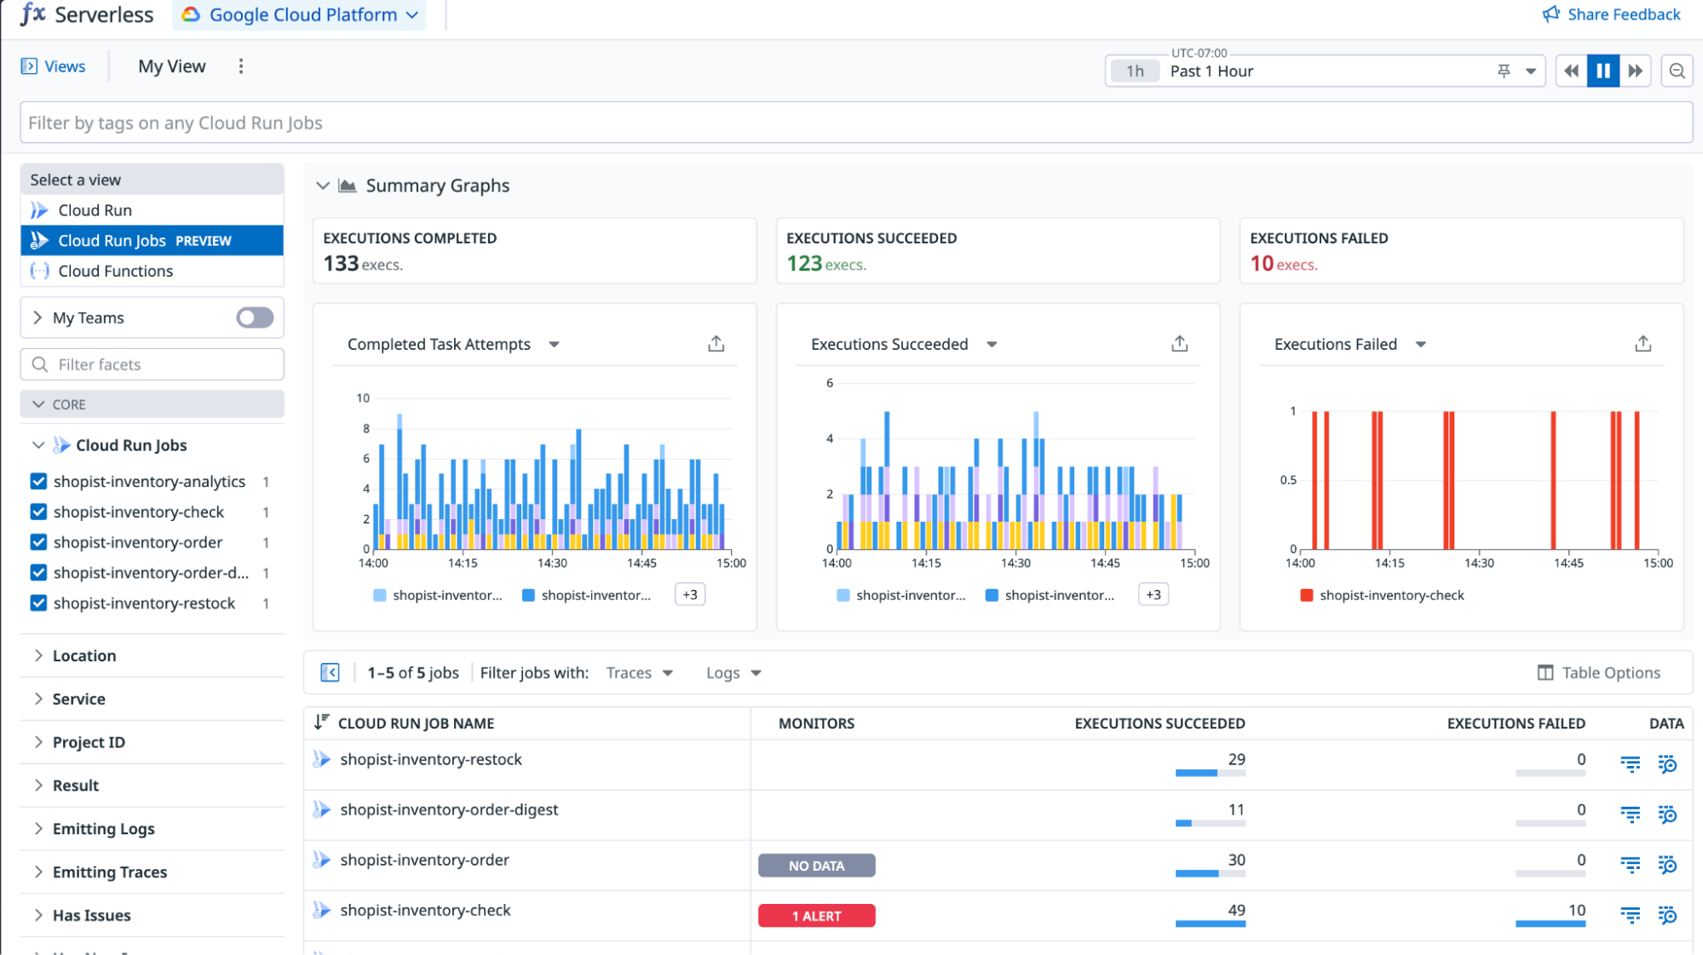Export the Executions Succeeded graph

(1180, 344)
